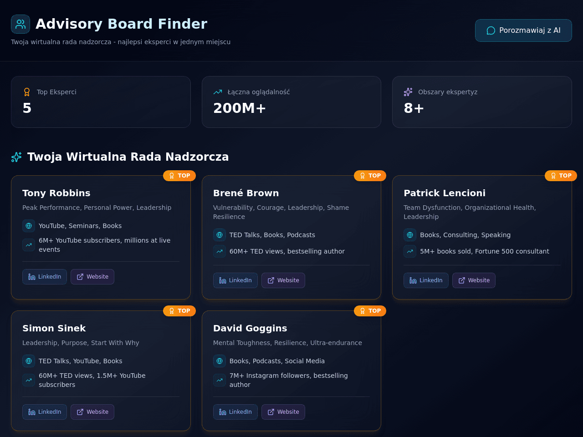Image resolution: width=583 pixels, height=437 pixels.
Task: Click the TOP badge on David Goggins card
Action: click(370, 311)
